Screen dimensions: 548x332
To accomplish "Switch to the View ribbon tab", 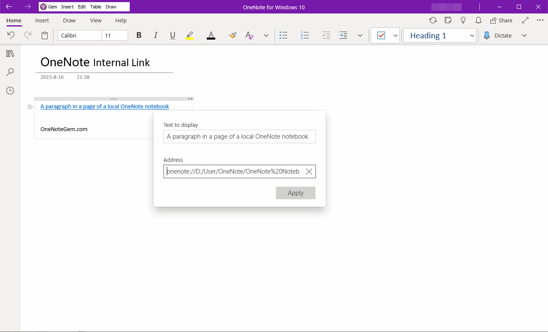I will click(x=96, y=20).
